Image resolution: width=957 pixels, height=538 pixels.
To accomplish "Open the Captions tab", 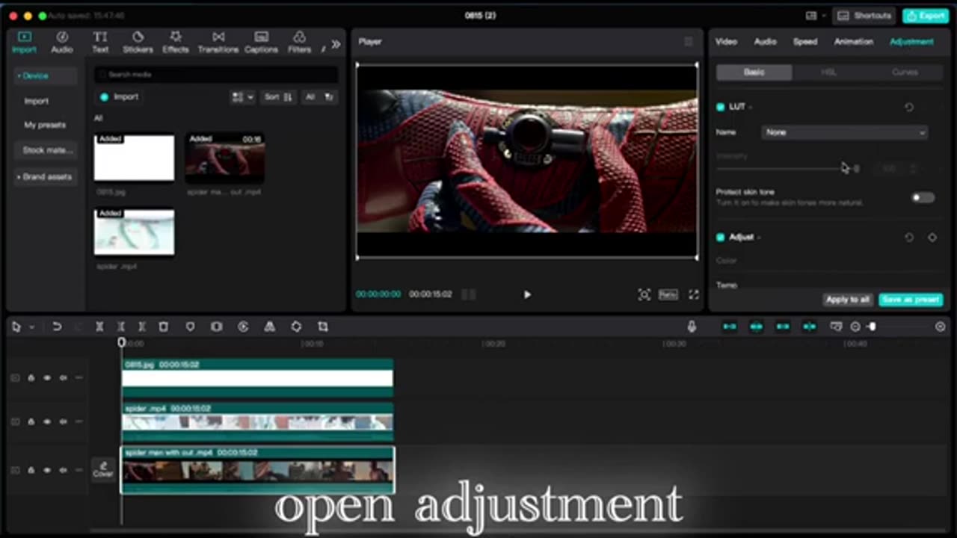I will (261, 42).
